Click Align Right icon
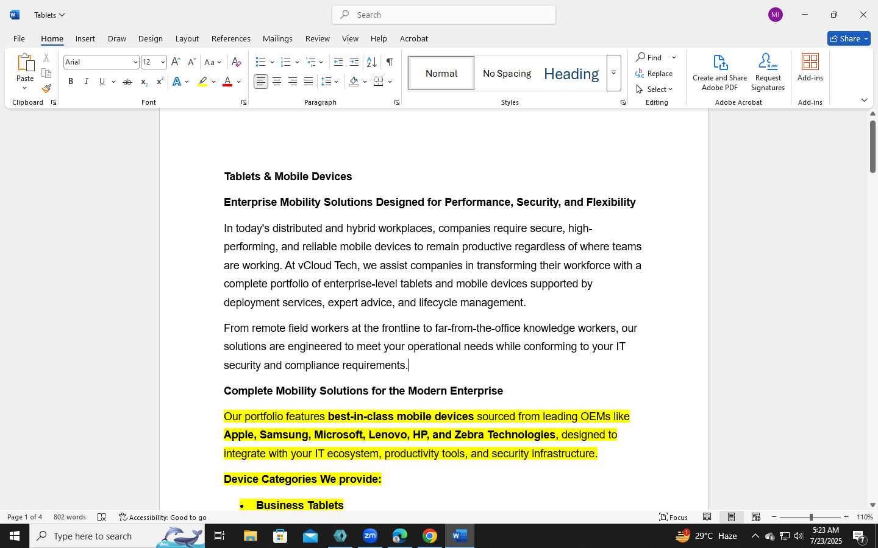 click(x=293, y=82)
